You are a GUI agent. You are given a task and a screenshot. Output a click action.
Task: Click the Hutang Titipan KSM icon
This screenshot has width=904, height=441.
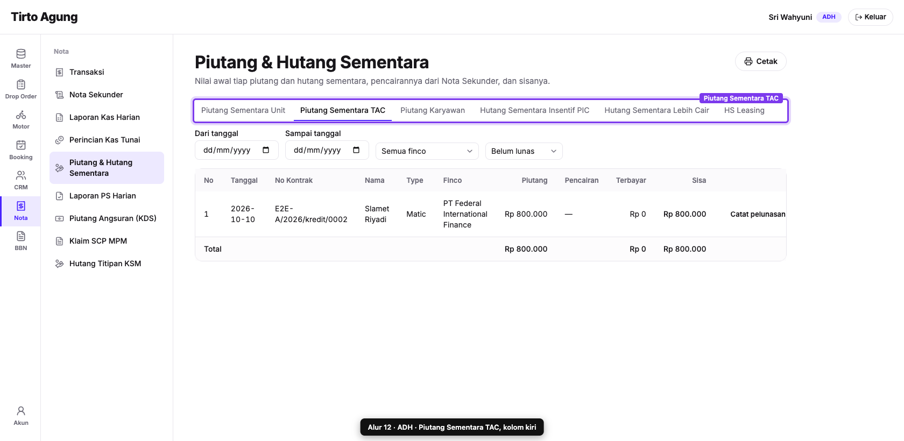(60, 264)
